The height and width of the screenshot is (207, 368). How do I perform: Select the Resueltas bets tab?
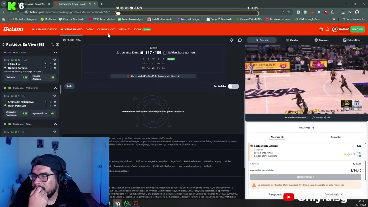tap(336, 137)
